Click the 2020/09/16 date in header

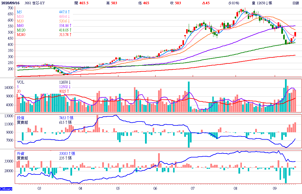tap(10, 3)
